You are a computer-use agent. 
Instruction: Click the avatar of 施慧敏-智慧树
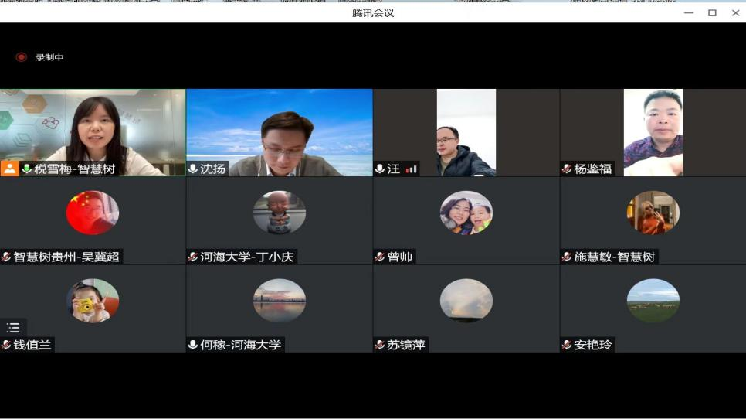[x=653, y=213]
